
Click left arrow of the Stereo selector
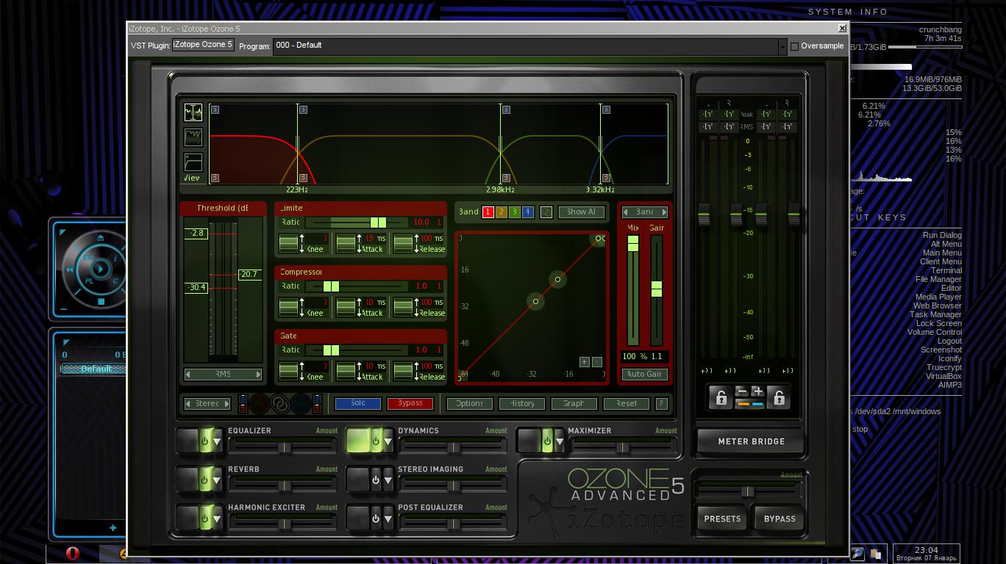click(x=188, y=403)
